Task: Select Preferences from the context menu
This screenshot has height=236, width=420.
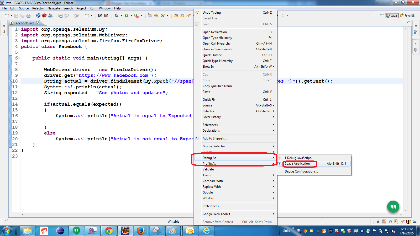Action: pos(212,206)
